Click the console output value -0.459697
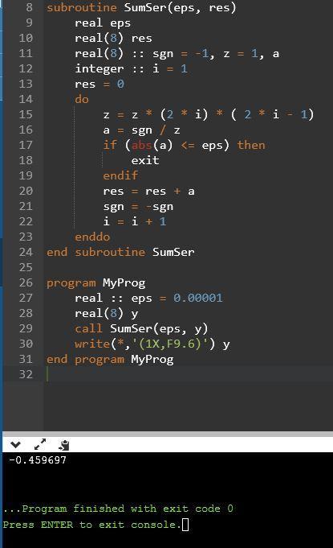Screen dimensions: 333x548 click(37, 460)
